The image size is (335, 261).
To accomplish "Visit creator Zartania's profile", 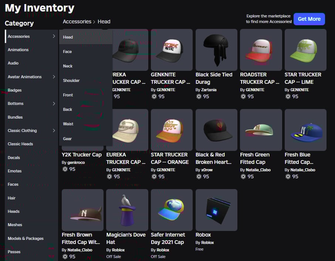I will [x=209, y=90].
